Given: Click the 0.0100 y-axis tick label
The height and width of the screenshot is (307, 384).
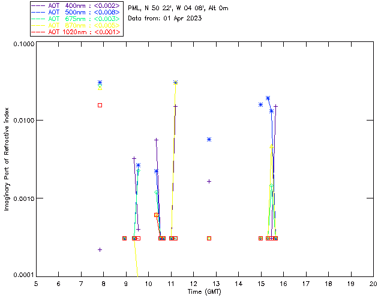Looking at the screenshot, I should 23,120.
